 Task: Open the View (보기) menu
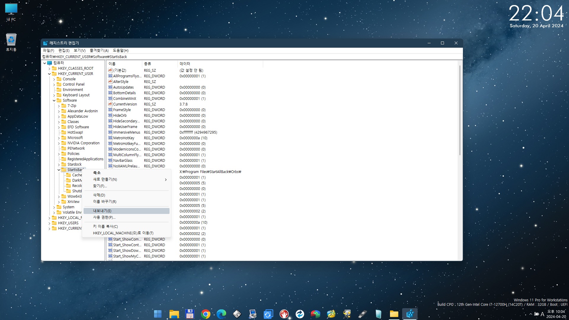[x=80, y=50]
